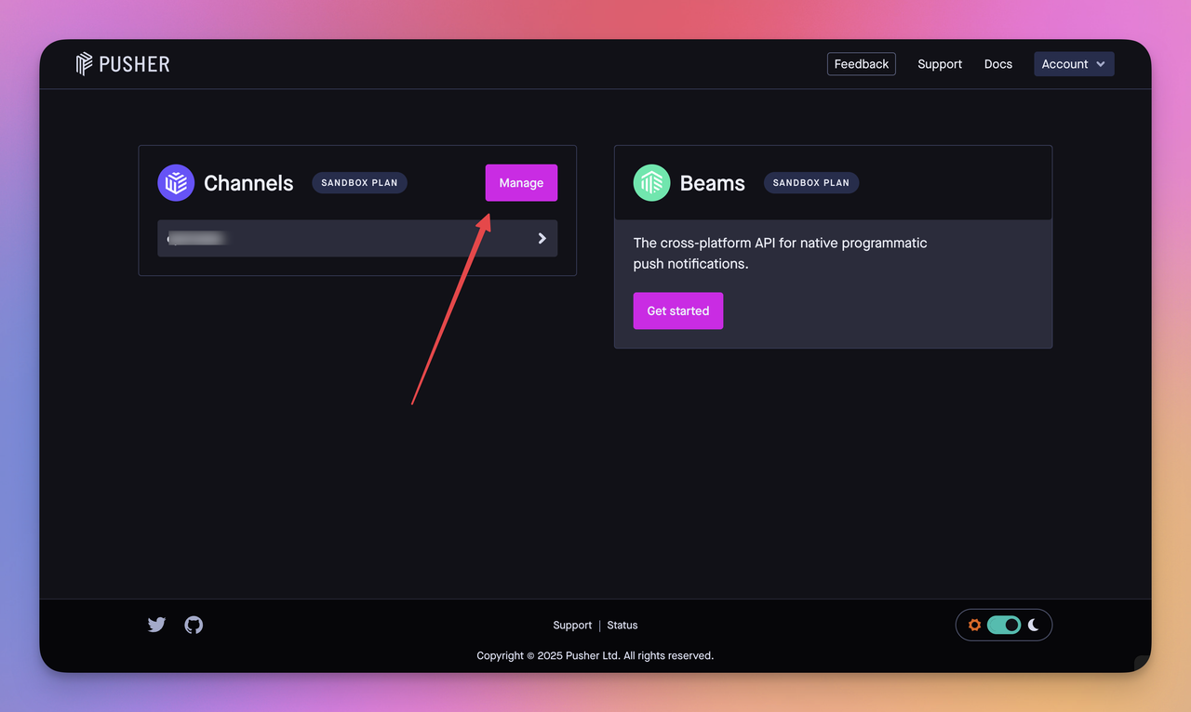
Task: Click the Feedback button
Action: (862, 64)
